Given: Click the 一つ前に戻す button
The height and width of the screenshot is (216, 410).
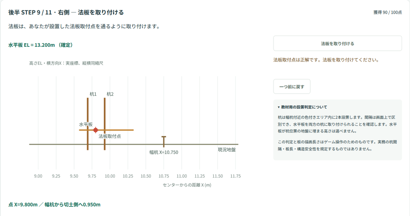Looking at the screenshot, I should click(292, 86).
